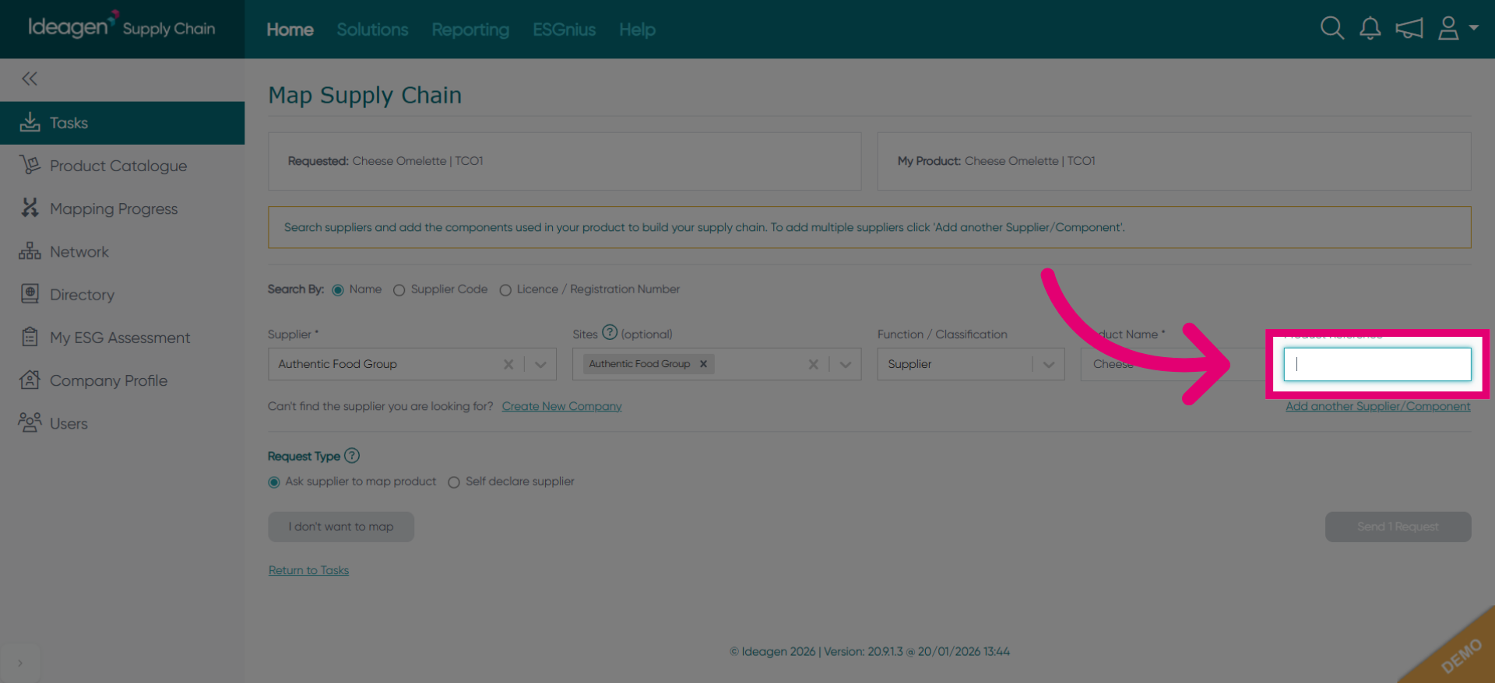The height and width of the screenshot is (683, 1495).
Task: Clear all selected Sites
Action: (x=813, y=364)
